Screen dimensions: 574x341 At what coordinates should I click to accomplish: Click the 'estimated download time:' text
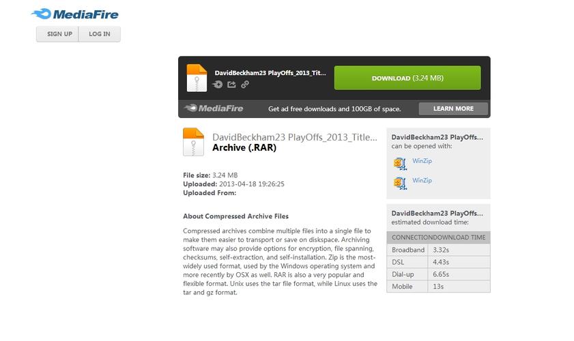430,222
